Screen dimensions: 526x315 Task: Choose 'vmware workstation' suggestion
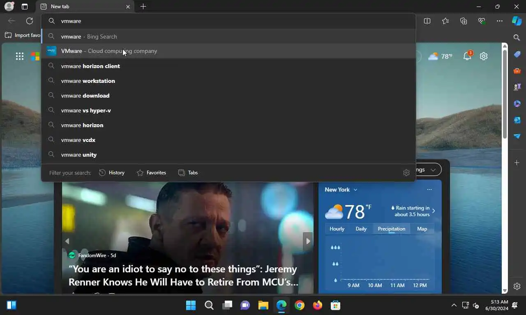pyautogui.click(x=228, y=81)
